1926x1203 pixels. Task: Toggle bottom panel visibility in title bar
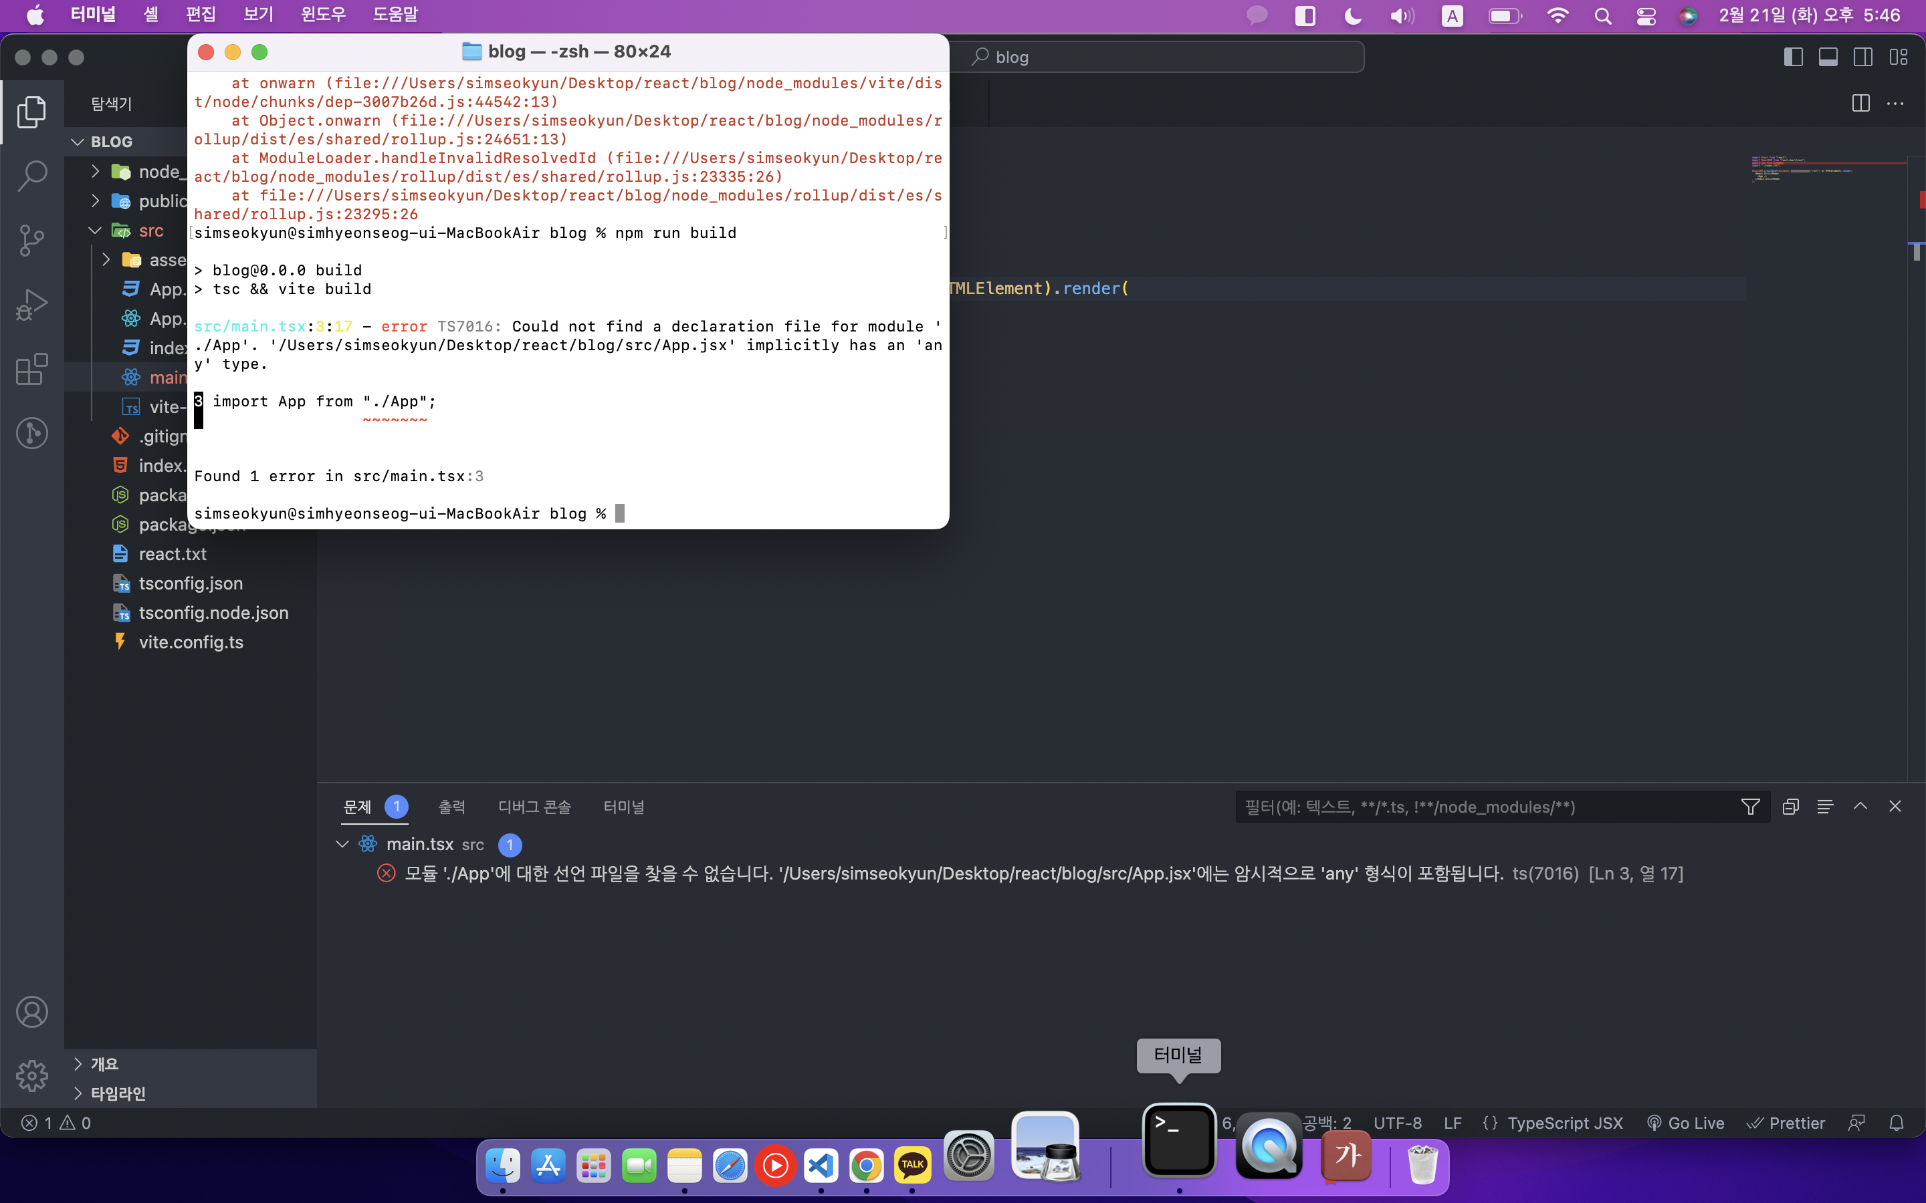(1828, 57)
